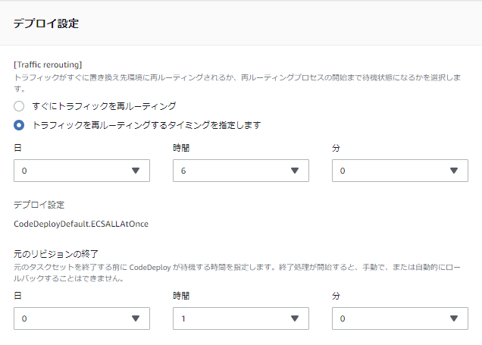Expand the Traffic rerouting 時間 dropdown showing 6
The image size is (482, 345).
pyautogui.click(x=240, y=171)
